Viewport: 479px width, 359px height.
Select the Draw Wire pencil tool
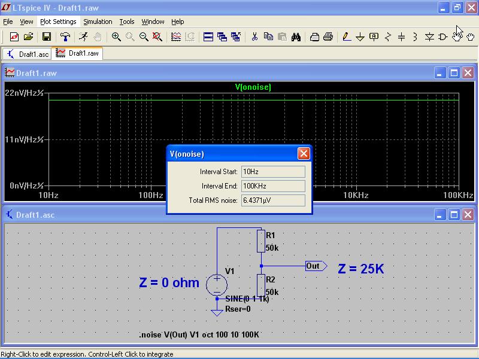[347, 37]
